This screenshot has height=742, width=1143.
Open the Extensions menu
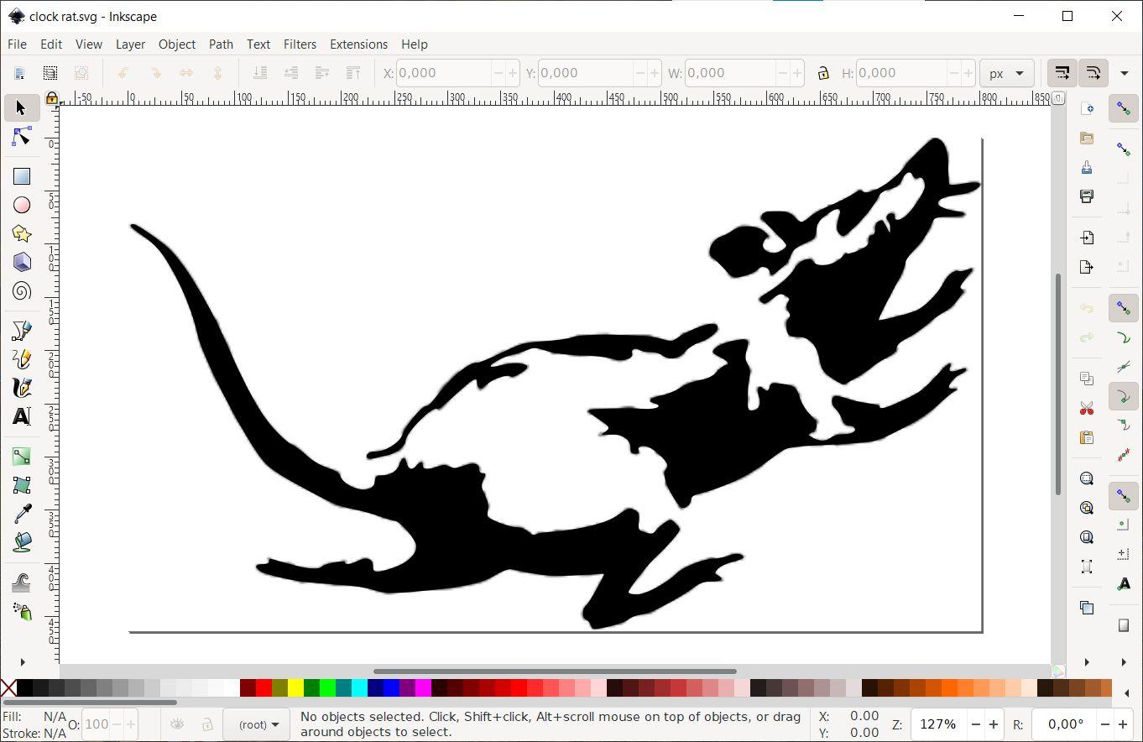(x=358, y=44)
